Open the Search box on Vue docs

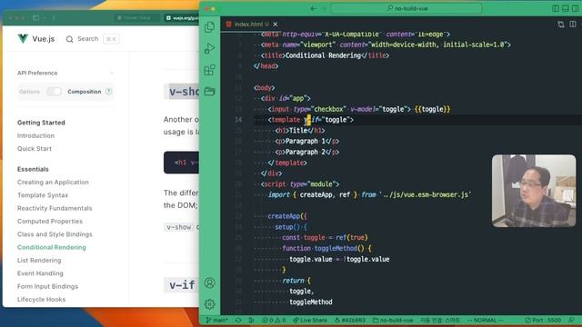click(x=93, y=39)
